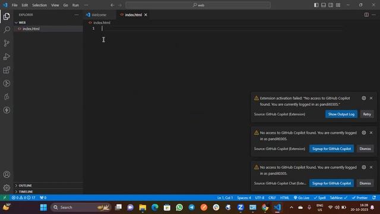Image resolution: width=380 pixels, height=214 pixels.
Task: Open the Source Control view
Action: click(7, 43)
